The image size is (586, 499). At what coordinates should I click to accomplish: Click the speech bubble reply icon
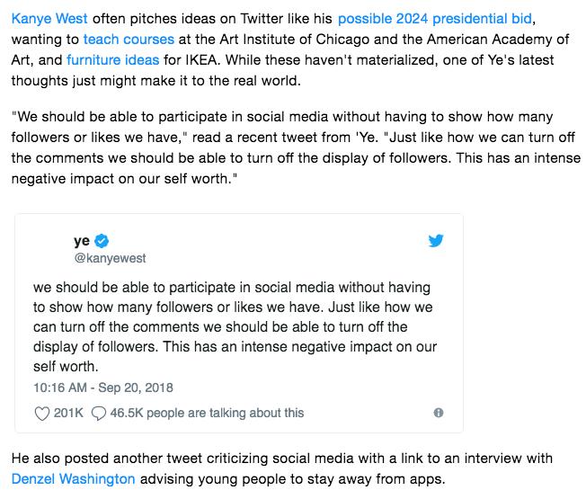[99, 414]
